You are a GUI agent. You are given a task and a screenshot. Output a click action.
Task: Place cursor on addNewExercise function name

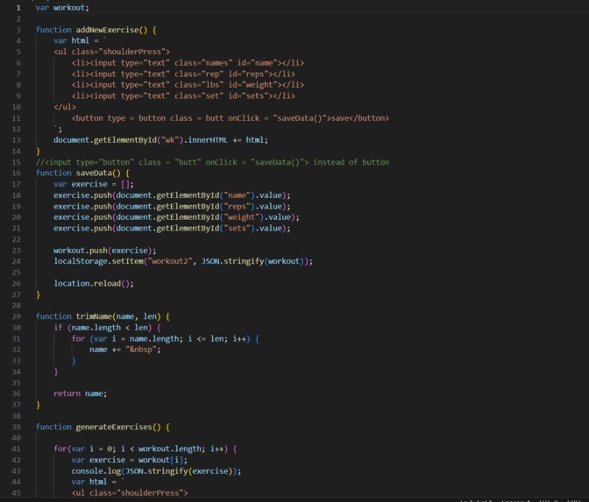coord(108,30)
